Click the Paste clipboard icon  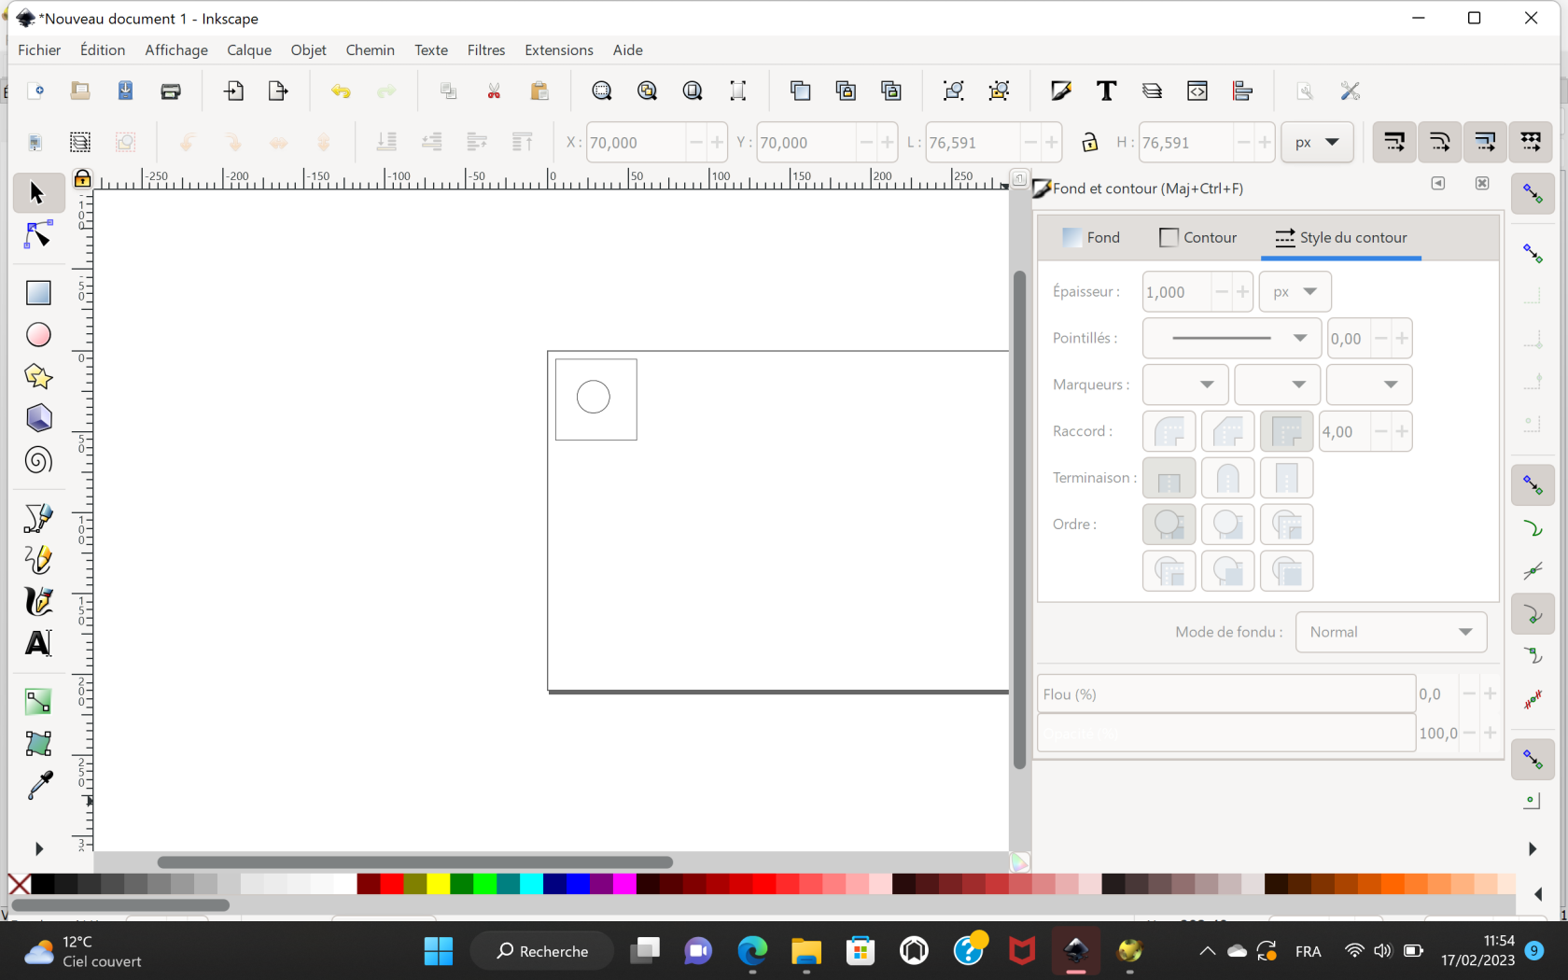click(x=539, y=91)
